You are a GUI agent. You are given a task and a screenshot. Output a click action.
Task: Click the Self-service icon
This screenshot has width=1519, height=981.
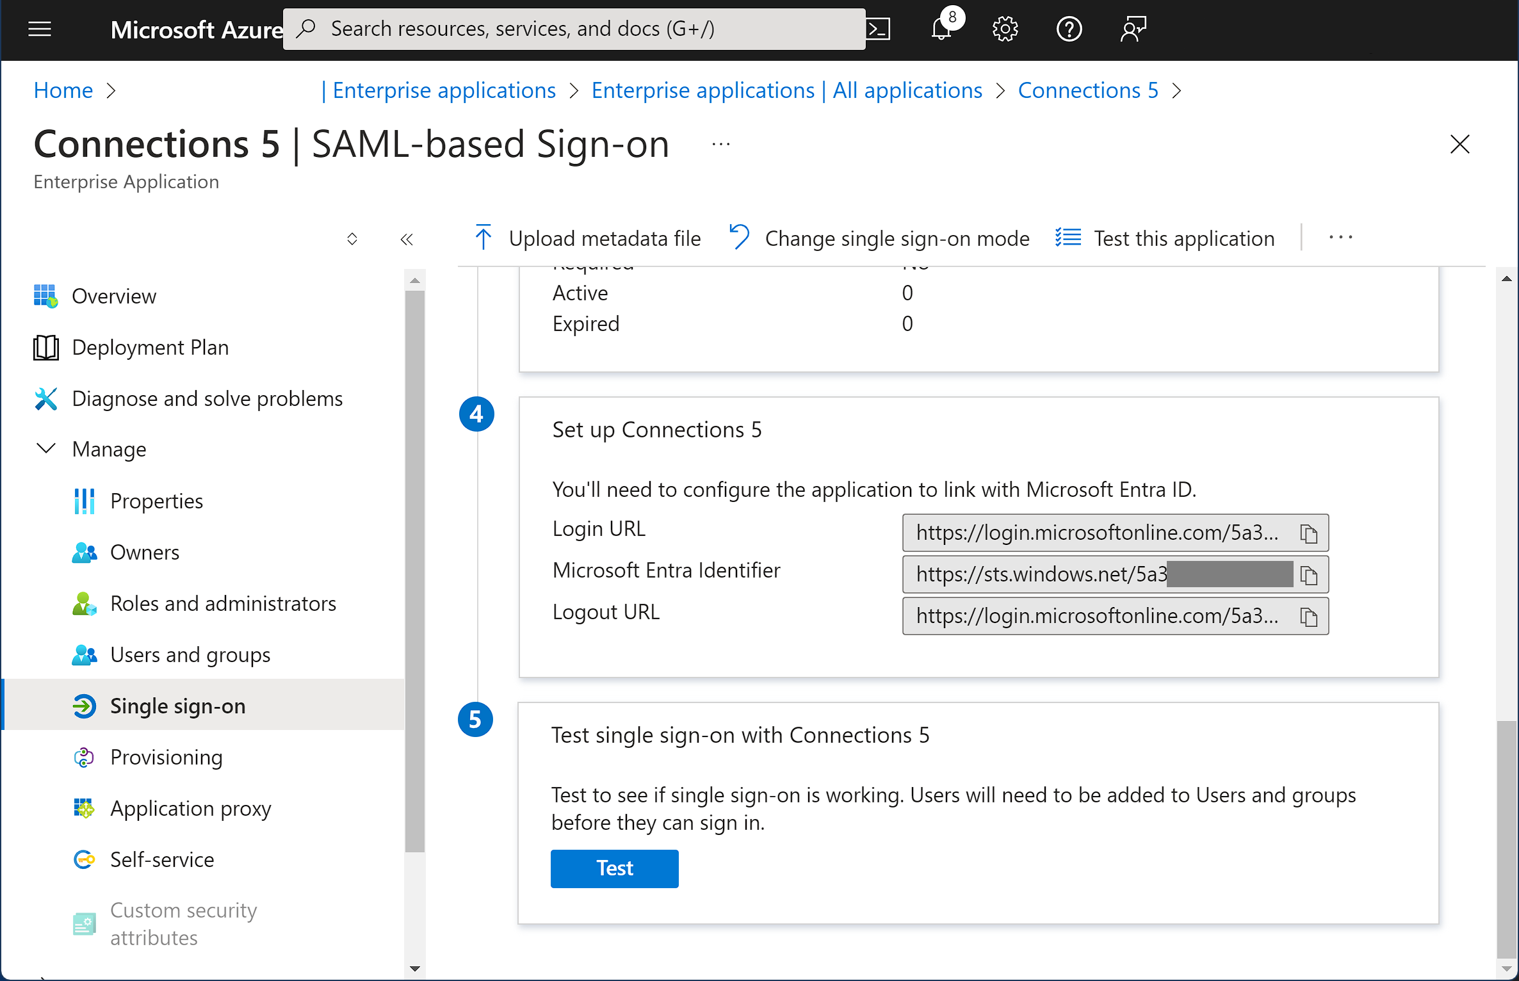[85, 859]
